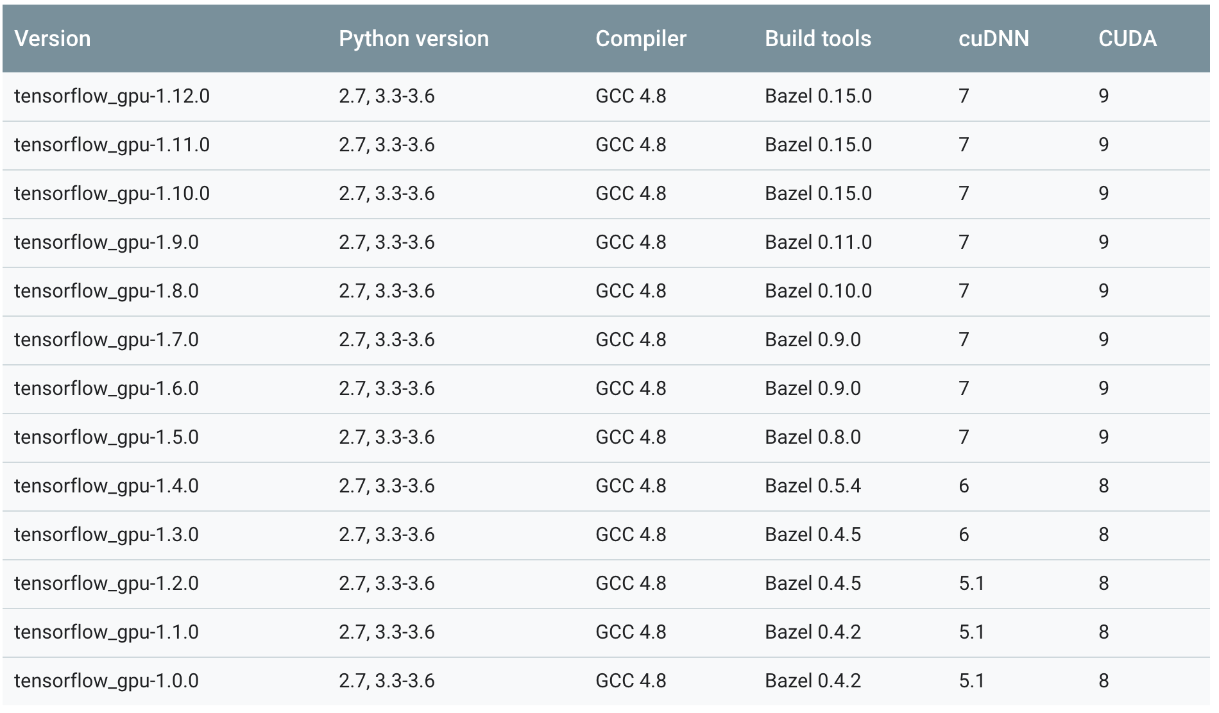
Task: Click Bazel 0.15.0 in the 1.12.0 row
Action: click(x=818, y=96)
